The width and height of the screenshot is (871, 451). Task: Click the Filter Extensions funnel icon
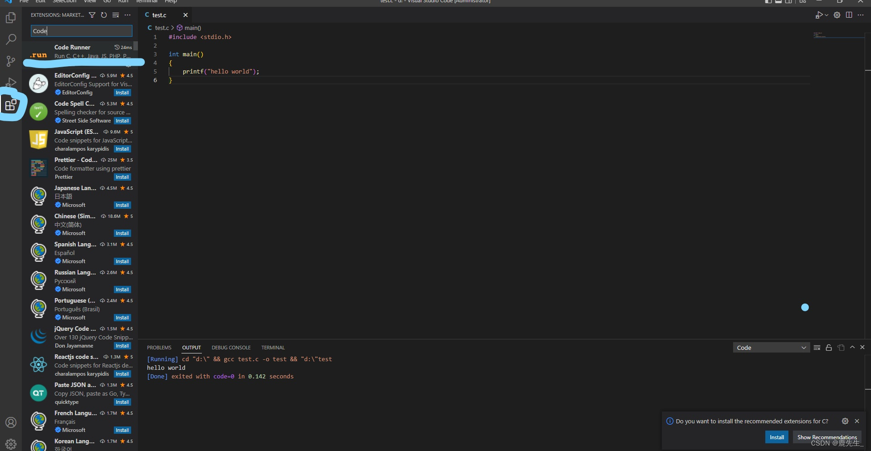coord(92,15)
